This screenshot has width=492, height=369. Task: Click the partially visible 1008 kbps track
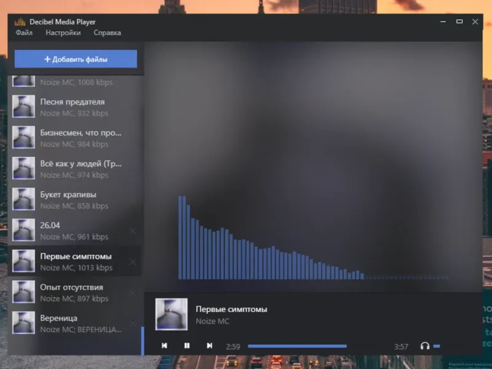74,82
